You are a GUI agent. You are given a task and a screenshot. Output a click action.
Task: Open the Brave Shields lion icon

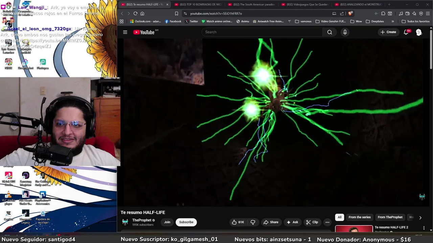(x=350, y=13)
